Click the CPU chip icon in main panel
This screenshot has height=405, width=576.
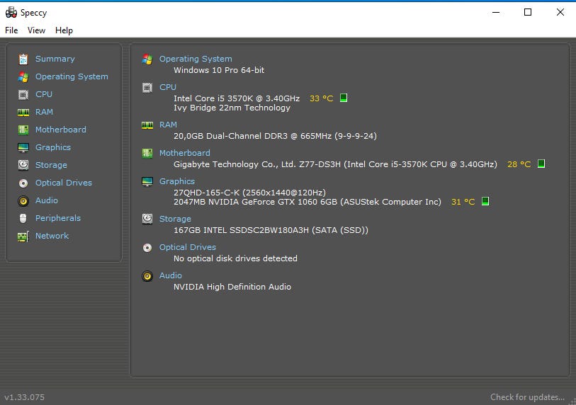tap(147, 87)
